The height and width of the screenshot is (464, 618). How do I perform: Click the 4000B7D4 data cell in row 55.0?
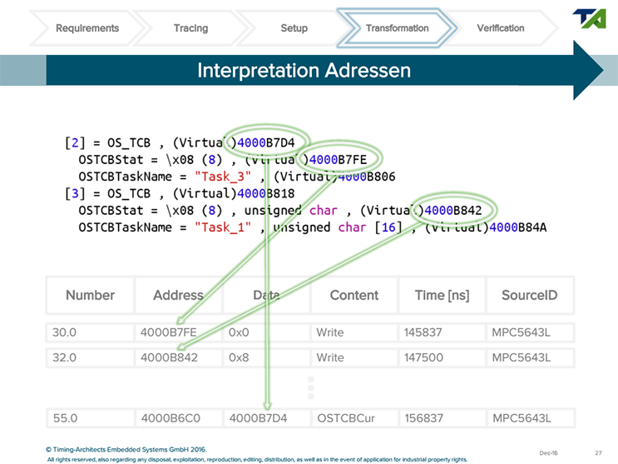(x=258, y=417)
